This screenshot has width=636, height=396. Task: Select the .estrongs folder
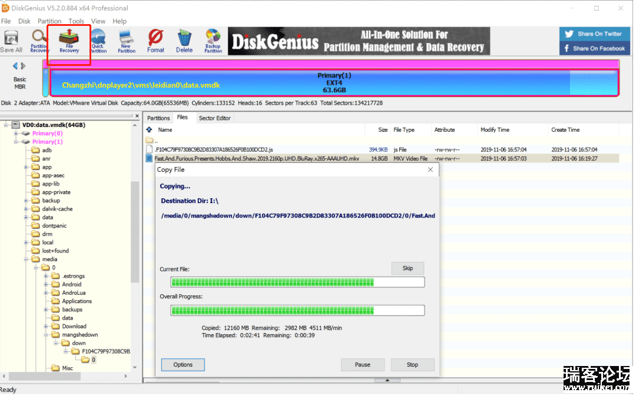(x=74, y=276)
